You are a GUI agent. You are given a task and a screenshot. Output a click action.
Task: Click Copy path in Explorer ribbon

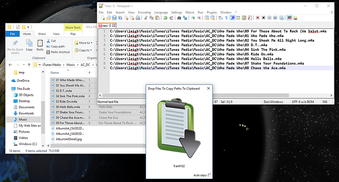click(55, 46)
